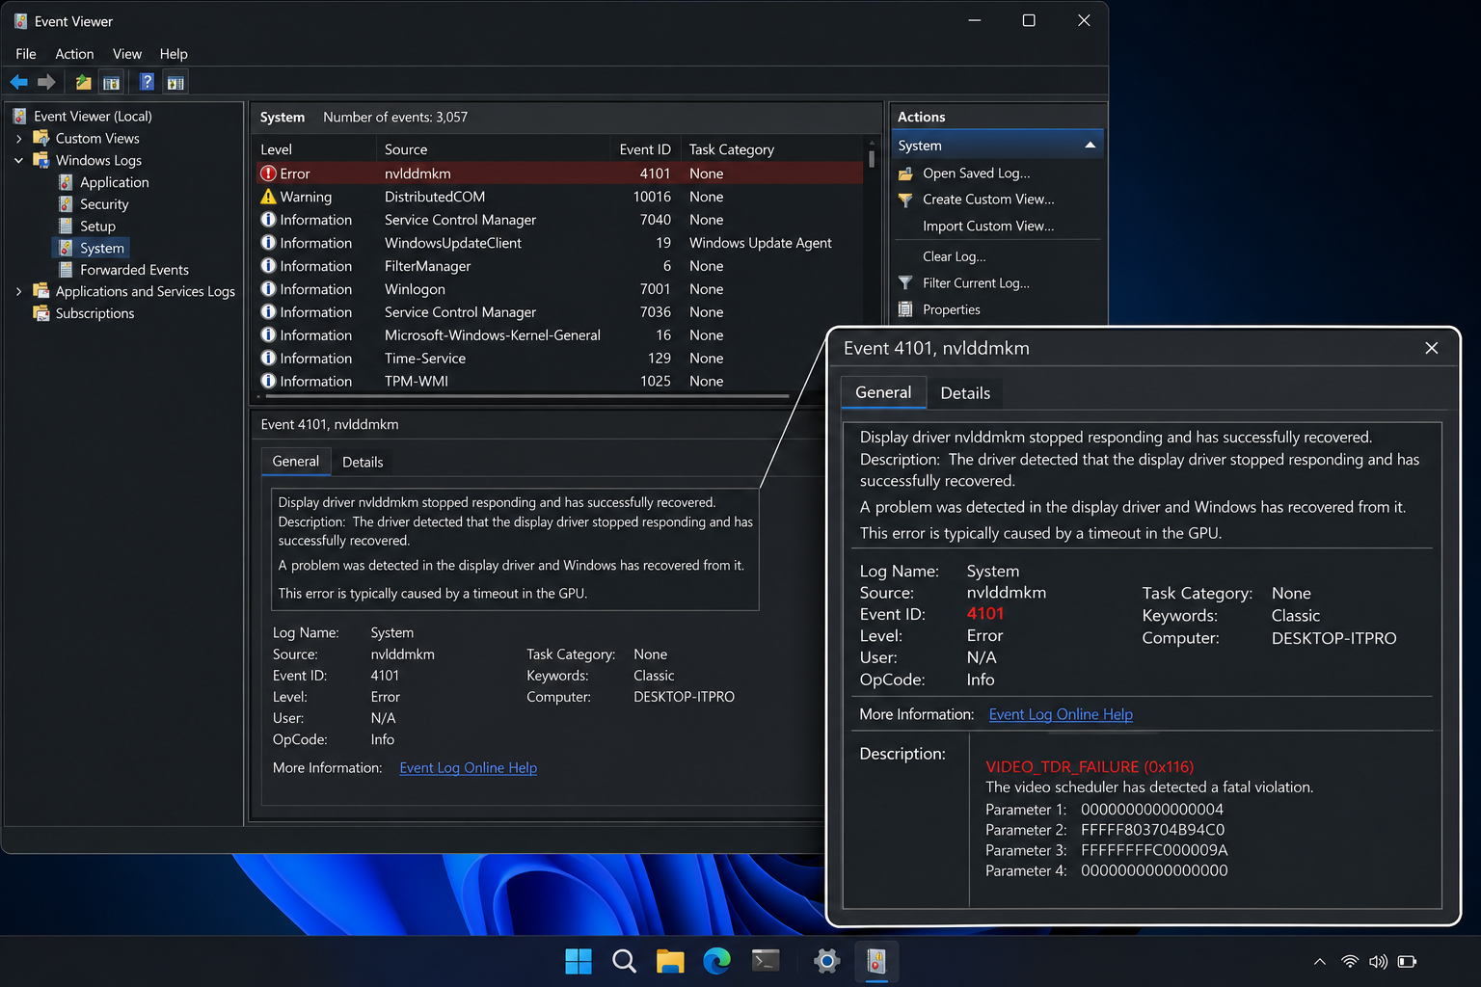Select the FilterManager event row

[x=559, y=266]
